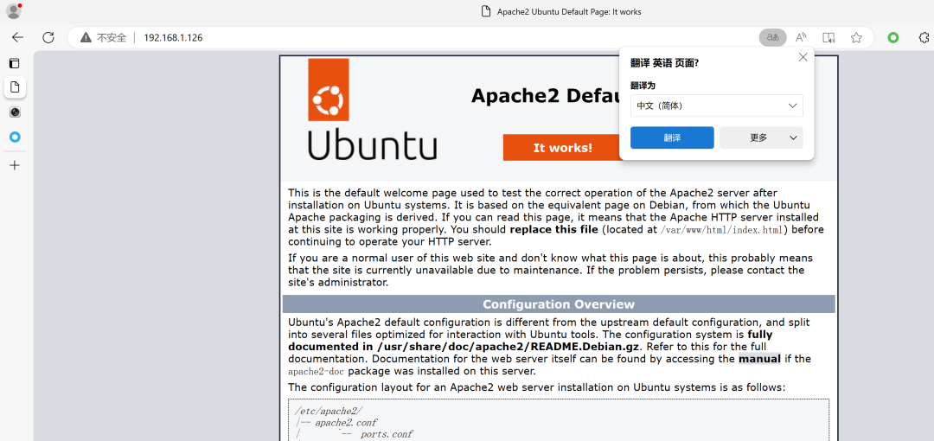This screenshot has width=934, height=441.
Task: Click the ports.conf line in code box
Action: click(x=387, y=434)
